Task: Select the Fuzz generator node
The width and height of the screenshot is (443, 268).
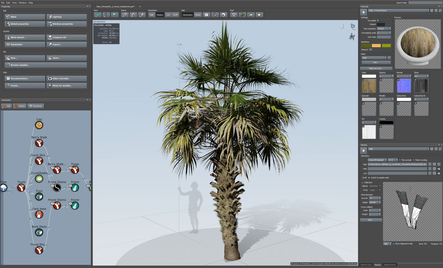Action: (x=39, y=197)
